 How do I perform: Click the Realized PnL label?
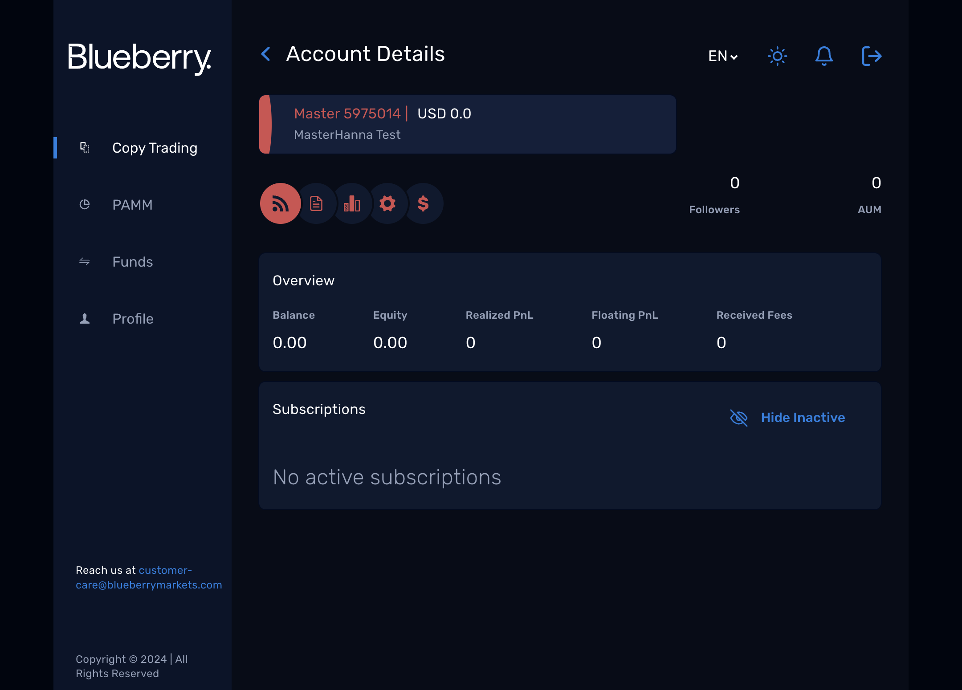(499, 315)
